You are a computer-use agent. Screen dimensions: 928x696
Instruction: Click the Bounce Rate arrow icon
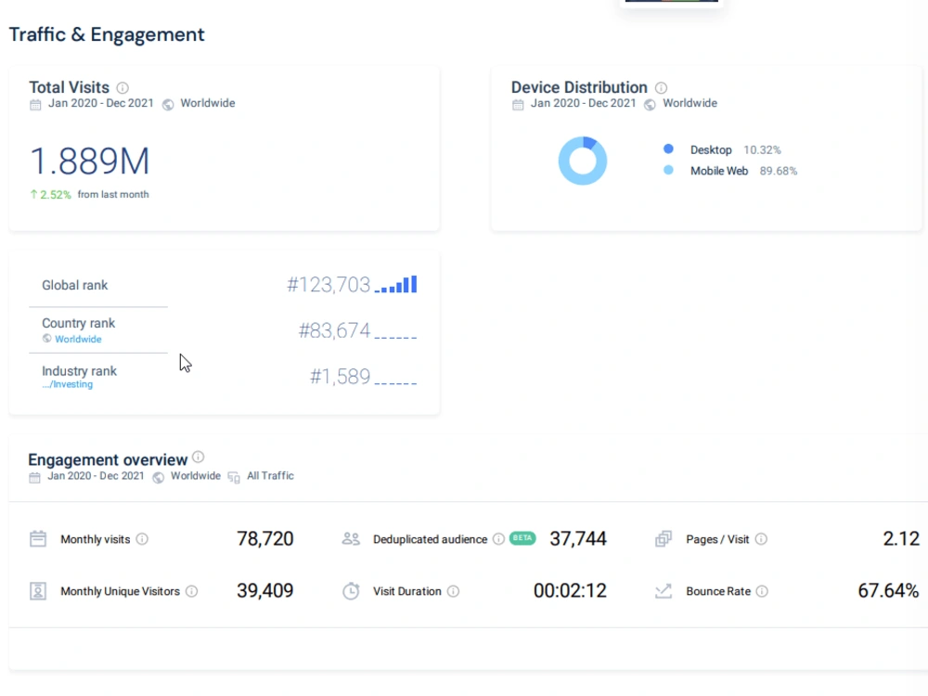664,590
